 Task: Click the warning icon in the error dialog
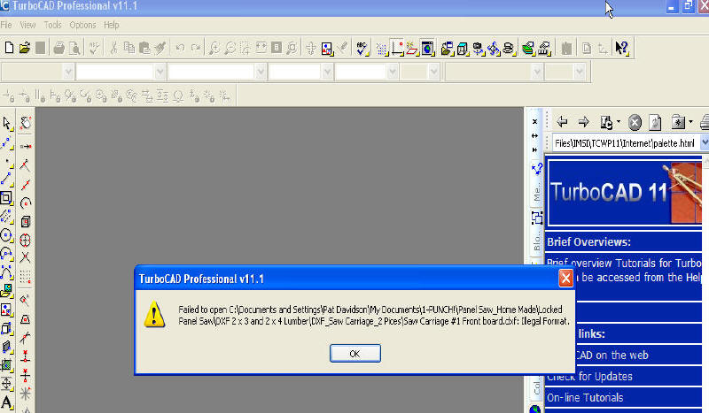(154, 314)
